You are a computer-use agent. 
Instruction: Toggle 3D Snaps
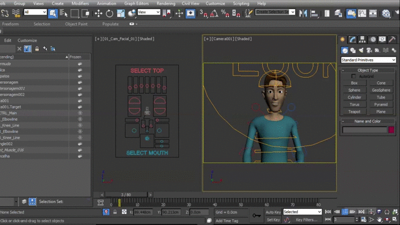point(203,13)
